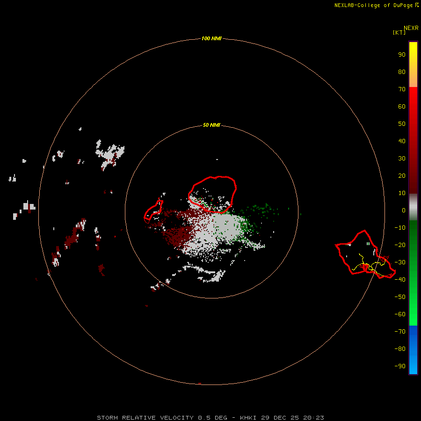Click the -10 value on the color scale
The image size is (421, 421).
(400, 228)
